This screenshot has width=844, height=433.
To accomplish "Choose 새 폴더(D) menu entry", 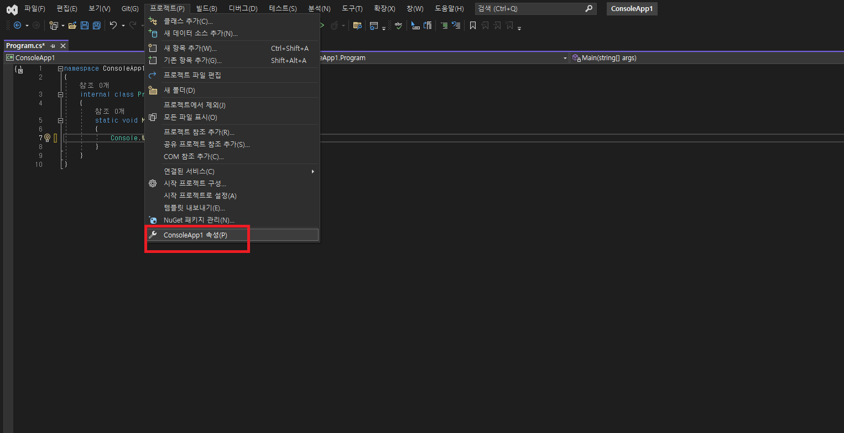I will 232,90.
